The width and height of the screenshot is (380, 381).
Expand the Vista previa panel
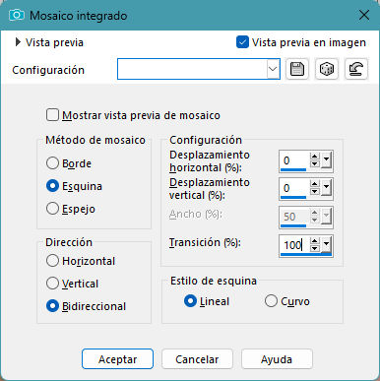18,42
